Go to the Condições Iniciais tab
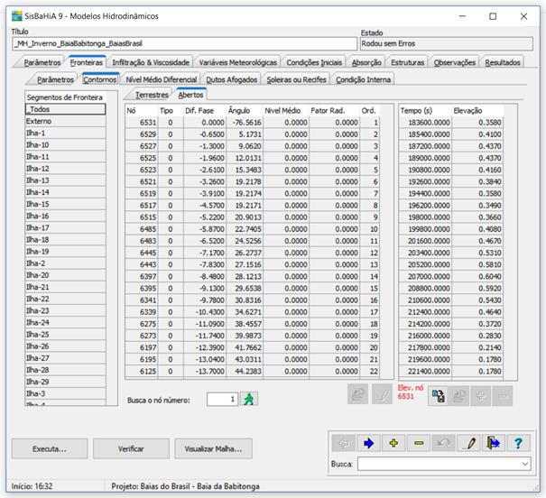This screenshot has height=498, width=546. [x=314, y=62]
